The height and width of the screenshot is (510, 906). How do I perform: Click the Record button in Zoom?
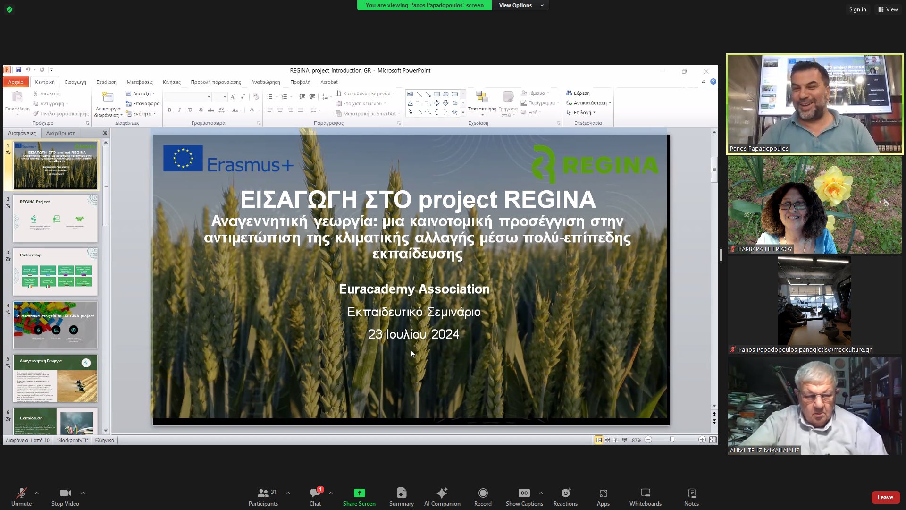click(x=483, y=497)
